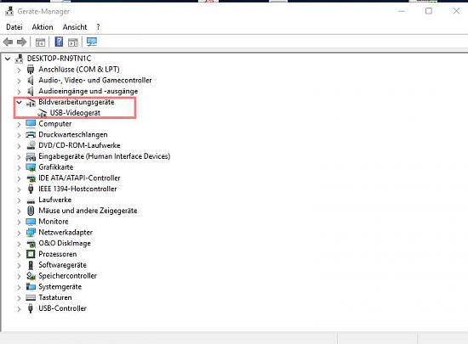Select the Monitore label

(54, 222)
